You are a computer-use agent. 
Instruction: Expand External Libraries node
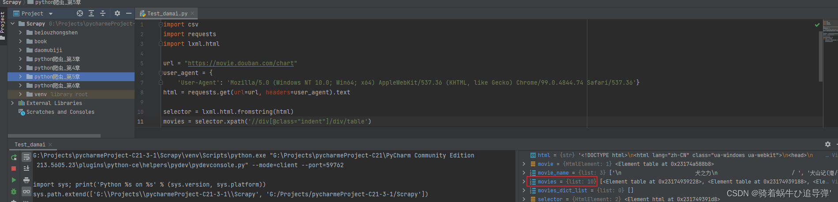click(12, 103)
